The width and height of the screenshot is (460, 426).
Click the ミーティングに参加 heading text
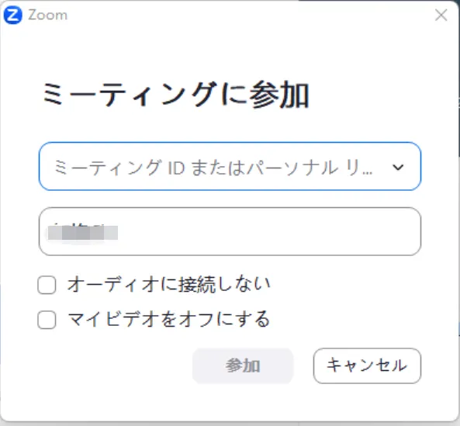pyautogui.click(x=175, y=95)
